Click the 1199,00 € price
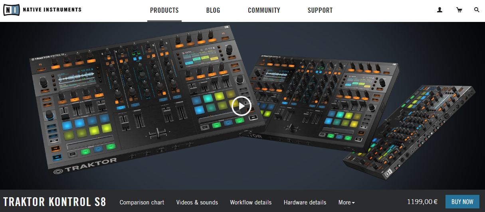 pos(422,202)
